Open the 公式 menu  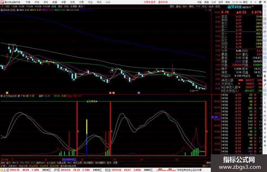pyautogui.click(x=214, y=2)
